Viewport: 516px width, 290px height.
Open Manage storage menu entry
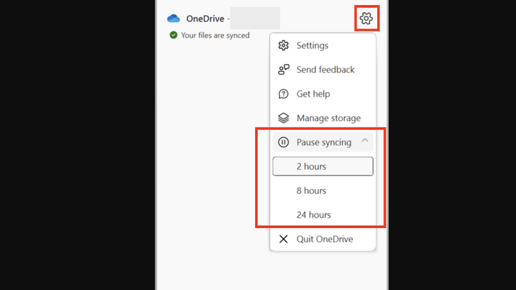[x=323, y=118]
